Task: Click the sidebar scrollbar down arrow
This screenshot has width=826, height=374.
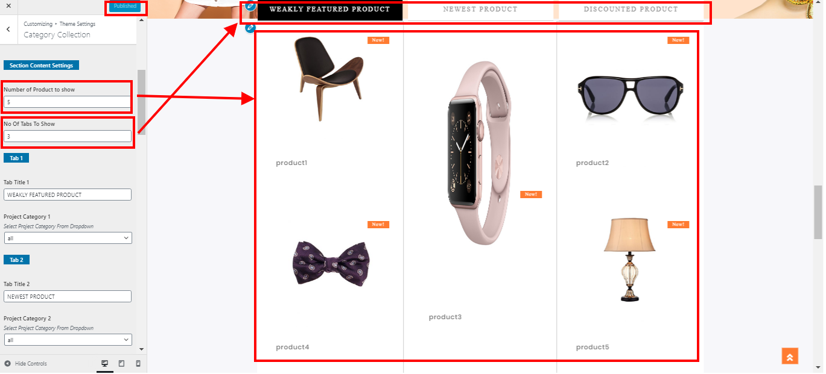Action: pyautogui.click(x=142, y=349)
